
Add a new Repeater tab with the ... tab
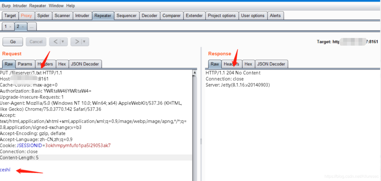tap(31, 27)
